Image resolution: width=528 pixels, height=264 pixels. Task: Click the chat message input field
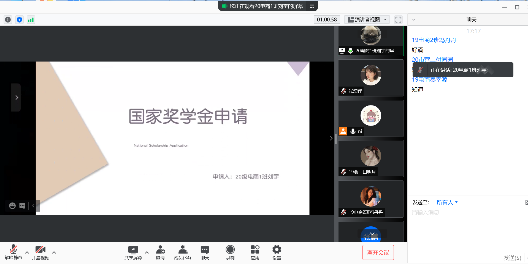[465, 212]
